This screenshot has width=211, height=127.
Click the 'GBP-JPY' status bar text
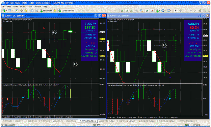tap(97, 125)
